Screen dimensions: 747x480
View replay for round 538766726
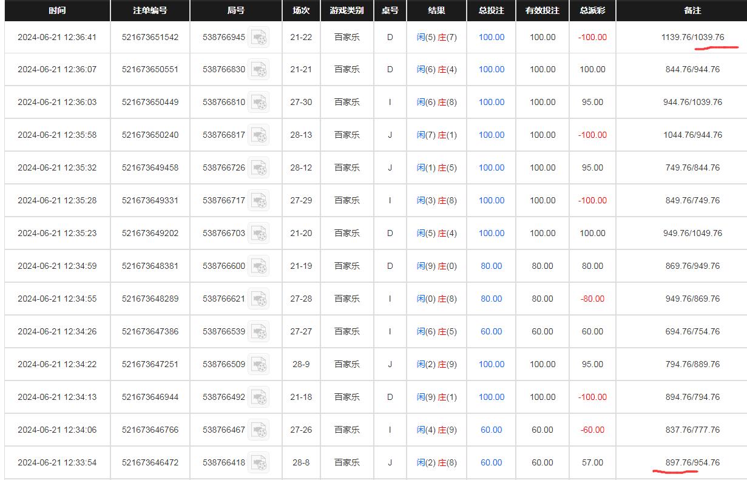click(259, 168)
